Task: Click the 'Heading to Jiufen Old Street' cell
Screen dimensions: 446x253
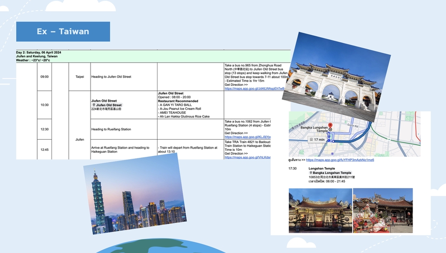Action: point(124,77)
